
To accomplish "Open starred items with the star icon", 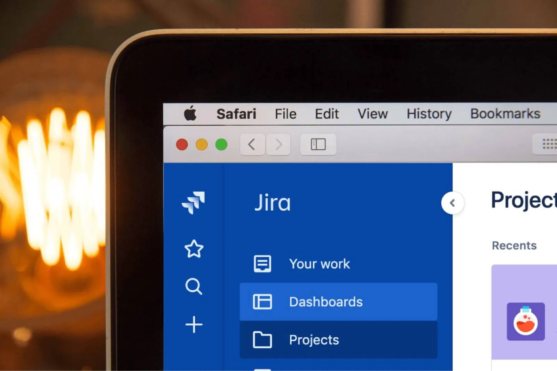I will [194, 249].
